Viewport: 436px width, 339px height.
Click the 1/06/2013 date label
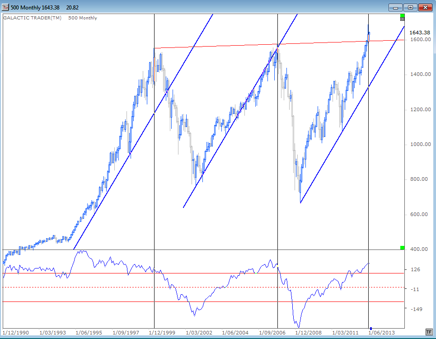[381, 333]
